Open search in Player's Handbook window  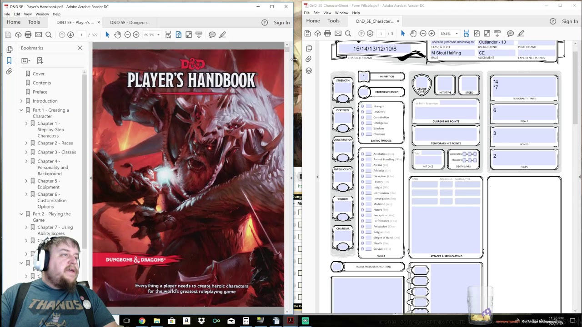click(x=49, y=35)
